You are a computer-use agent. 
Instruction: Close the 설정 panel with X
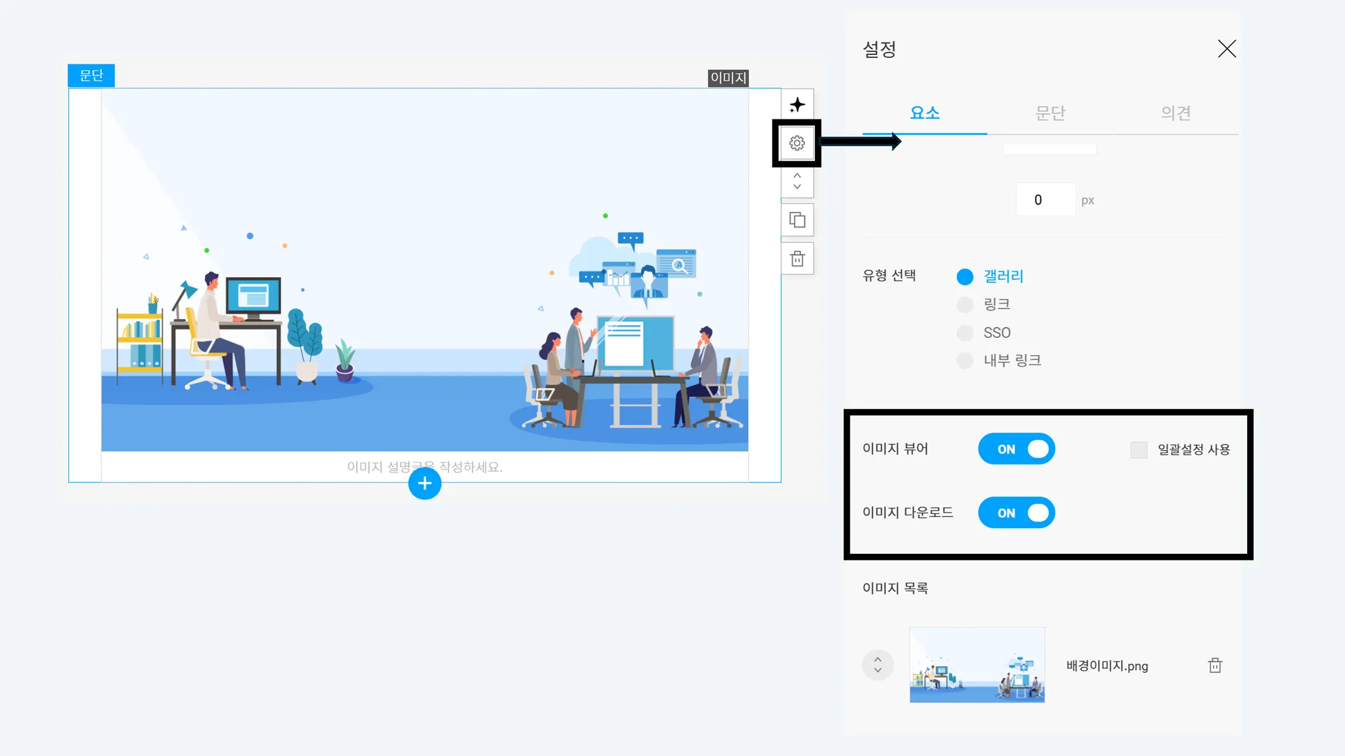pyautogui.click(x=1227, y=49)
